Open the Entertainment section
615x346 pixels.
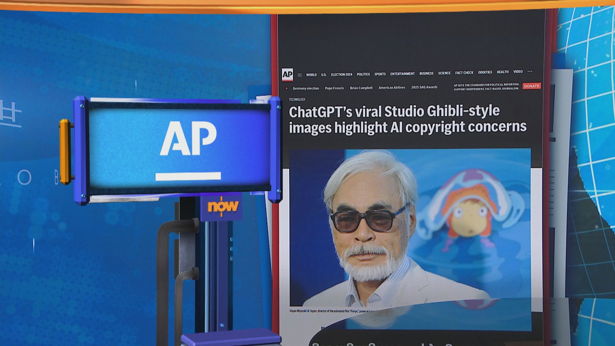(402, 74)
